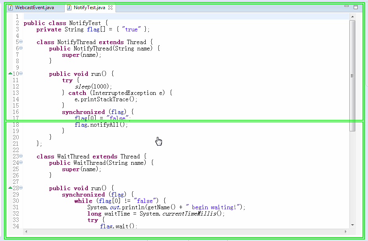Click "while" keyword on line 30
368x241 pixels.
83,201
